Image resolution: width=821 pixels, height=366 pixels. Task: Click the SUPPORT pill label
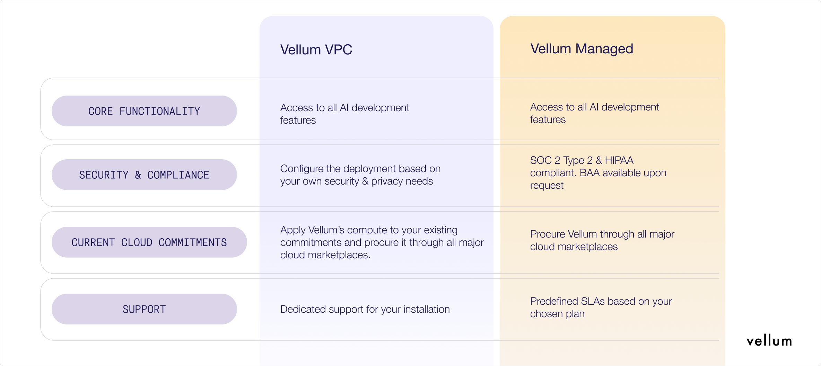(144, 309)
